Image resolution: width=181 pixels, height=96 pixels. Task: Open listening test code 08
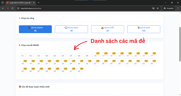[x=79, y=56]
